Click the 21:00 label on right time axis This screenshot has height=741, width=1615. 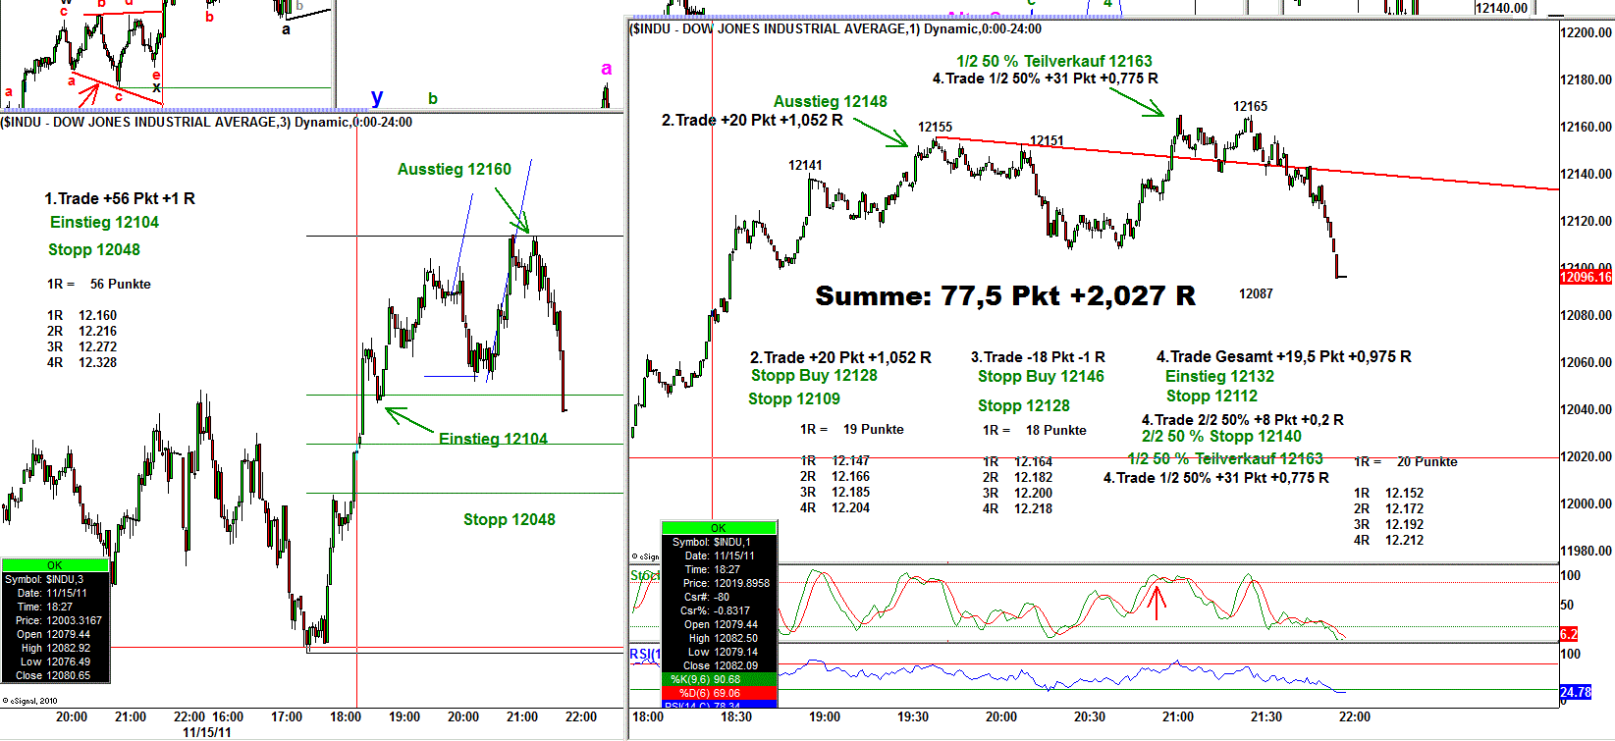(x=1177, y=717)
